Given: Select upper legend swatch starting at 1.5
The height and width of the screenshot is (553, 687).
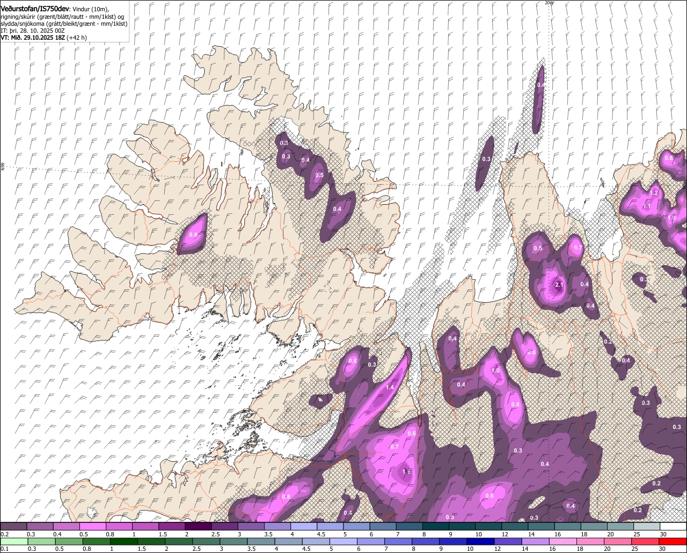Looking at the screenshot, I should (172, 527).
